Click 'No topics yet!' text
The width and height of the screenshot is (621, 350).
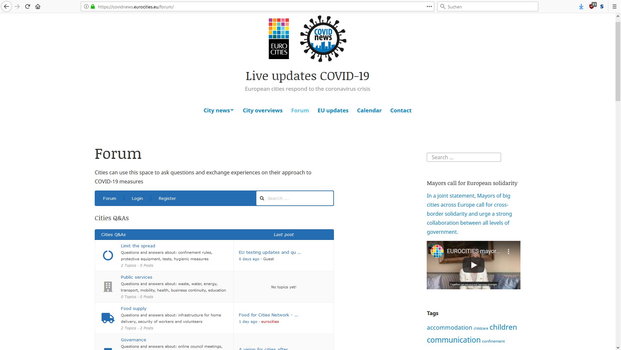coord(284,287)
